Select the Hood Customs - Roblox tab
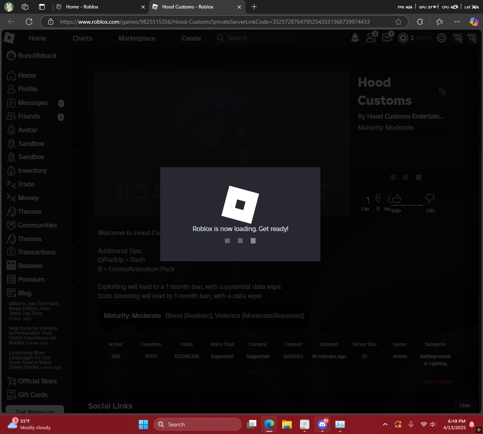Viewport: 483px width, 434px height. [x=196, y=6]
